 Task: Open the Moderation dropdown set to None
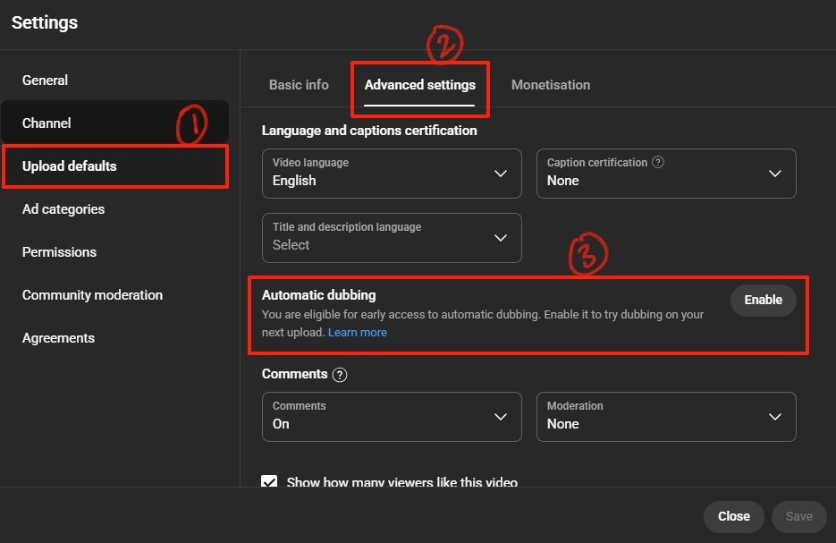coord(666,417)
